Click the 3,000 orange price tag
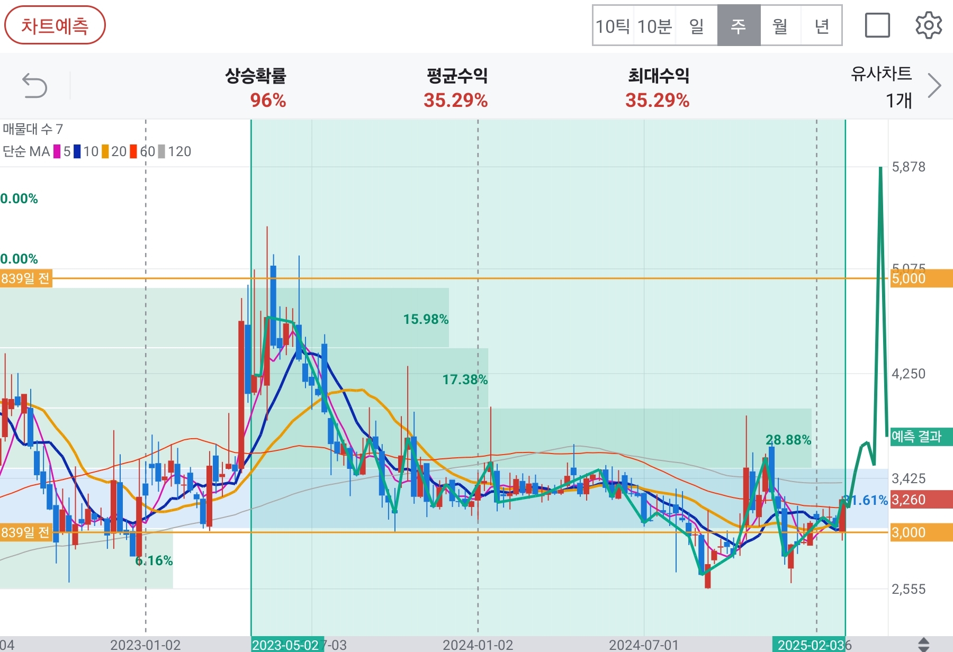The image size is (953, 652). [x=921, y=532]
